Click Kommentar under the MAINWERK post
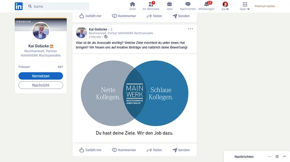 point(124,150)
